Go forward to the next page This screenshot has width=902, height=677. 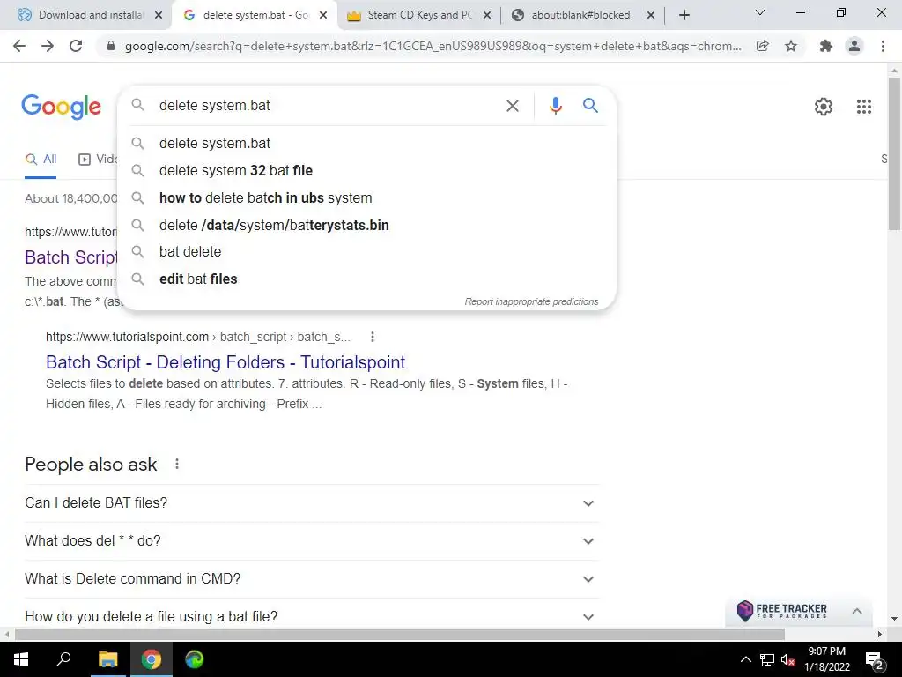click(x=48, y=46)
